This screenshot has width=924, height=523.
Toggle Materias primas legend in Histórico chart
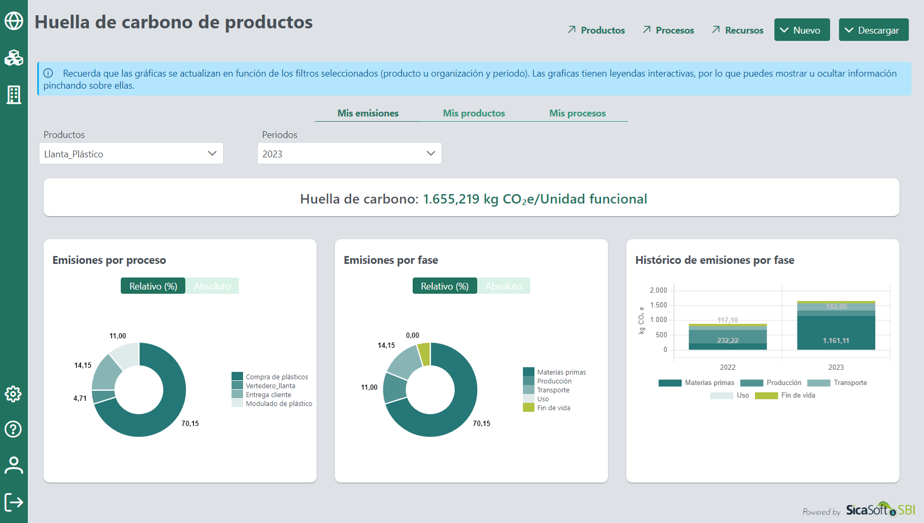click(696, 383)
